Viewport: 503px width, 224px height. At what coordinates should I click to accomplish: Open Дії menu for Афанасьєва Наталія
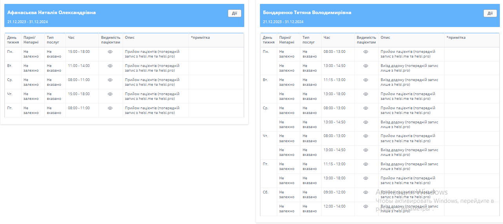pyautogui.click(x=234, y=13)
